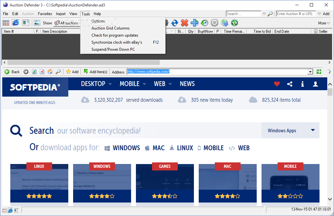Go to browser home page icon
Viewport: 334px width, 216px height.
point(50,72)
